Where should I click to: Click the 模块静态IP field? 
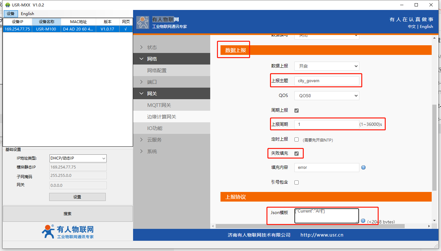[78, 167]
